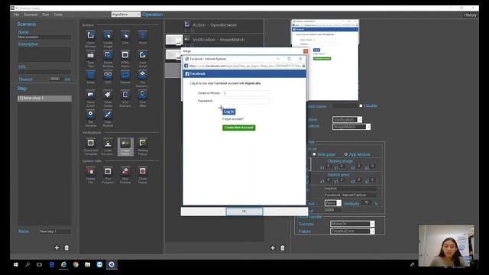
Task: Close the Image dialog with red X
Action: [306, 51]
